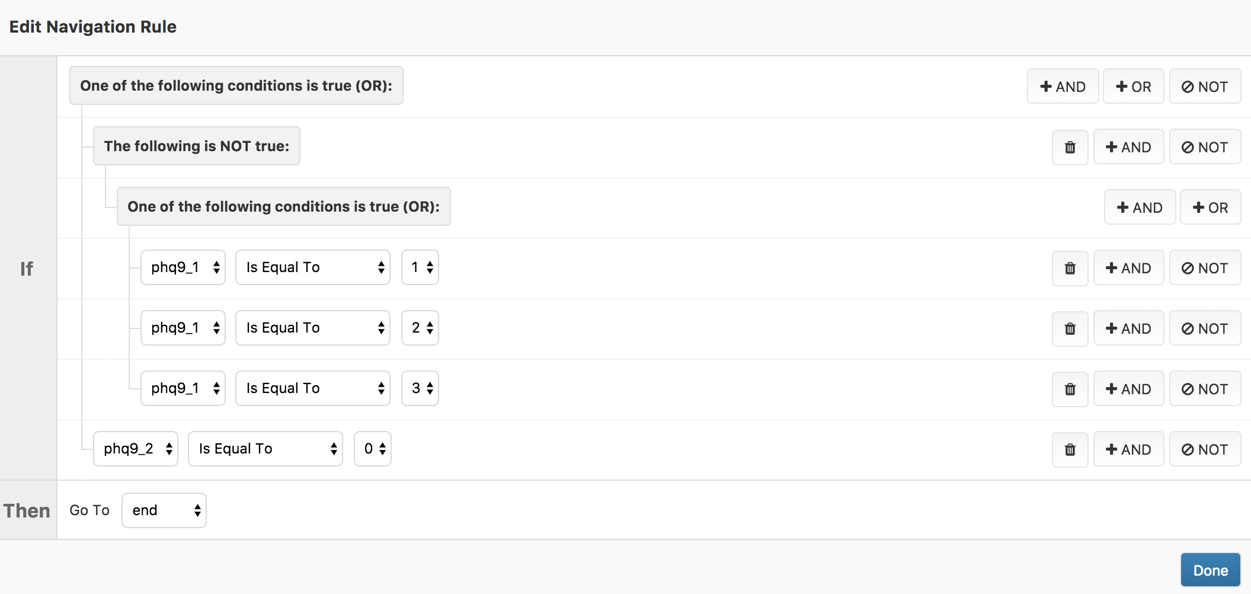Image resolution: width=1251 pixels, height=594 pixels.
Task: Open the value dropdown showing 3
Action: pyautogui.click(x=420, y=388)
